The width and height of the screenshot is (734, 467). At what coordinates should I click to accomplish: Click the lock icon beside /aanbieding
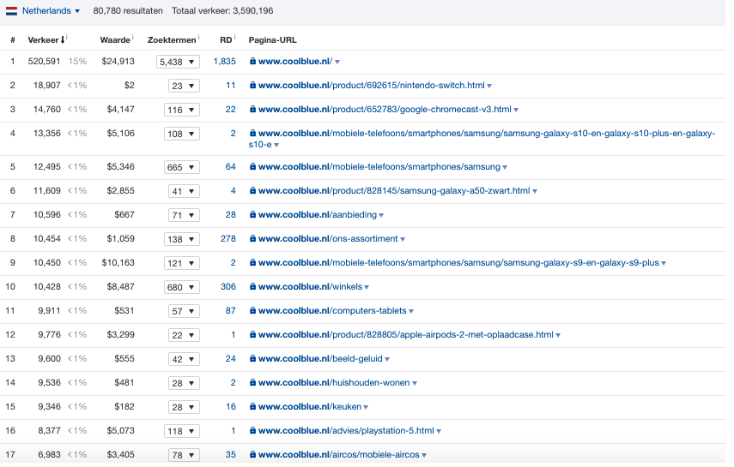[x=252, y=214]
